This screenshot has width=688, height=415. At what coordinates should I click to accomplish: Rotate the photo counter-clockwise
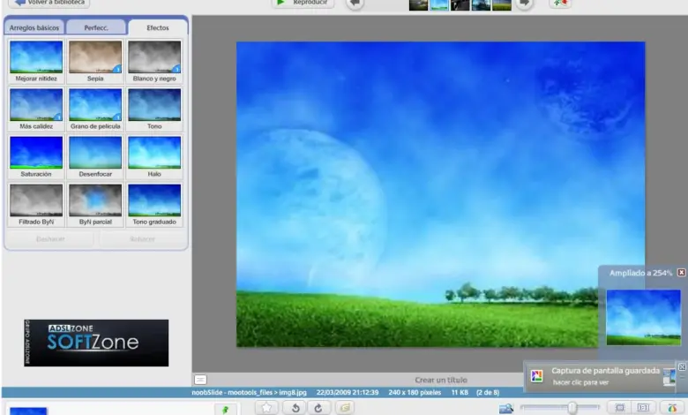tap(295, 408)
